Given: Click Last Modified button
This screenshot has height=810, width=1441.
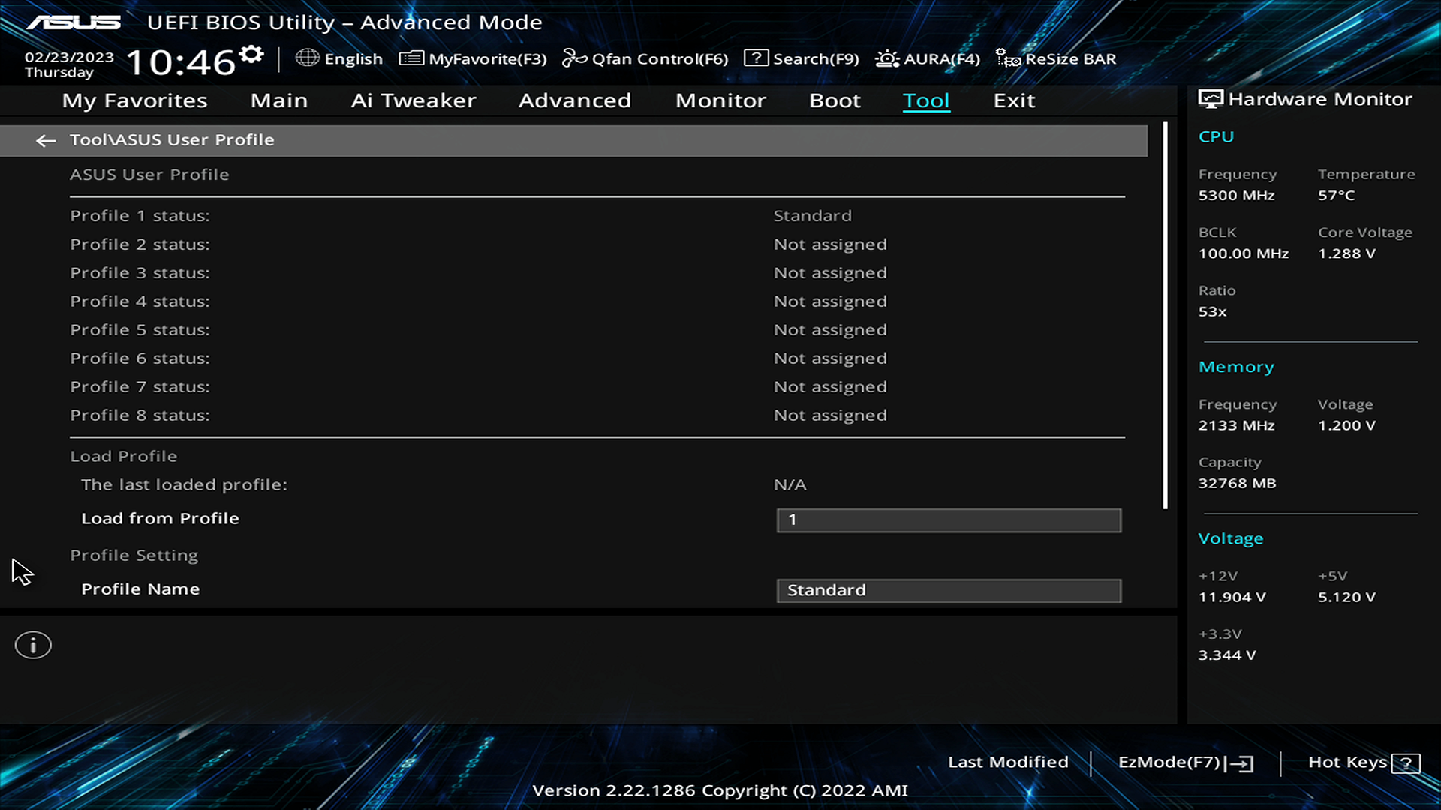Looking at the screenshot, I should coord(1007,762).
